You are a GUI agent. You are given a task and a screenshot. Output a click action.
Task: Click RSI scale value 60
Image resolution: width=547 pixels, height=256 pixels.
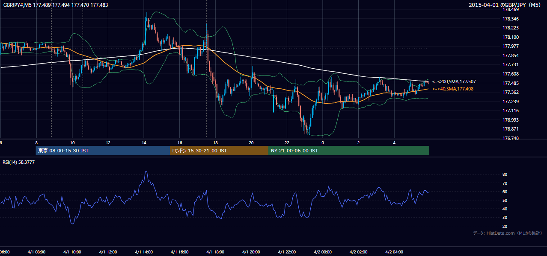click(505, 192)
